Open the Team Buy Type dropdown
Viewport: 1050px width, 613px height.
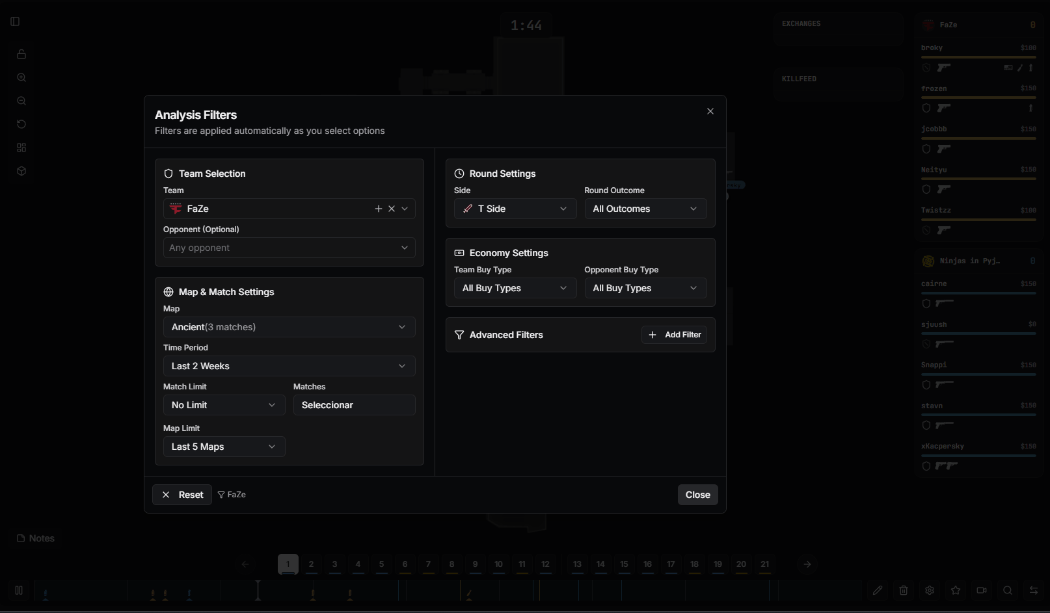[x=515, y=288]
